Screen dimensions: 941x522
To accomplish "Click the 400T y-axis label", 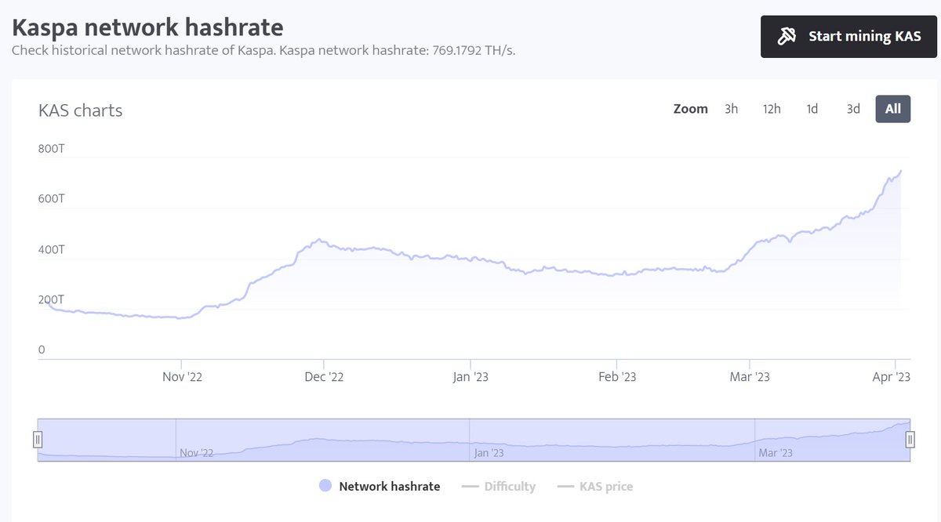I will 52,249.
